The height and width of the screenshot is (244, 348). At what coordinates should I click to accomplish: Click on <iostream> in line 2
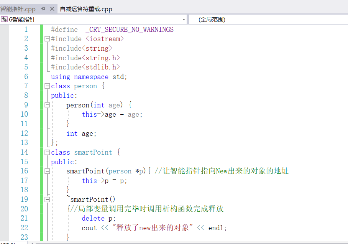(x=105, y=39)
